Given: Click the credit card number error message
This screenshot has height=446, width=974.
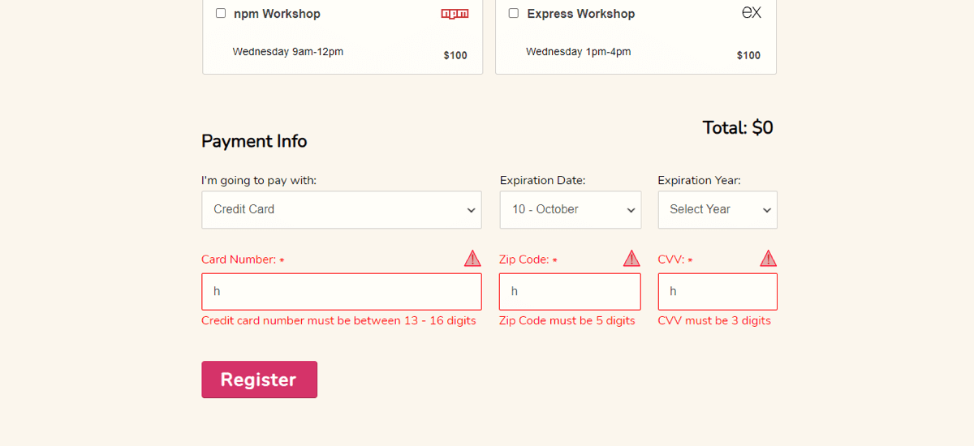Looking at the screenshot, I should tap(338, 320).
